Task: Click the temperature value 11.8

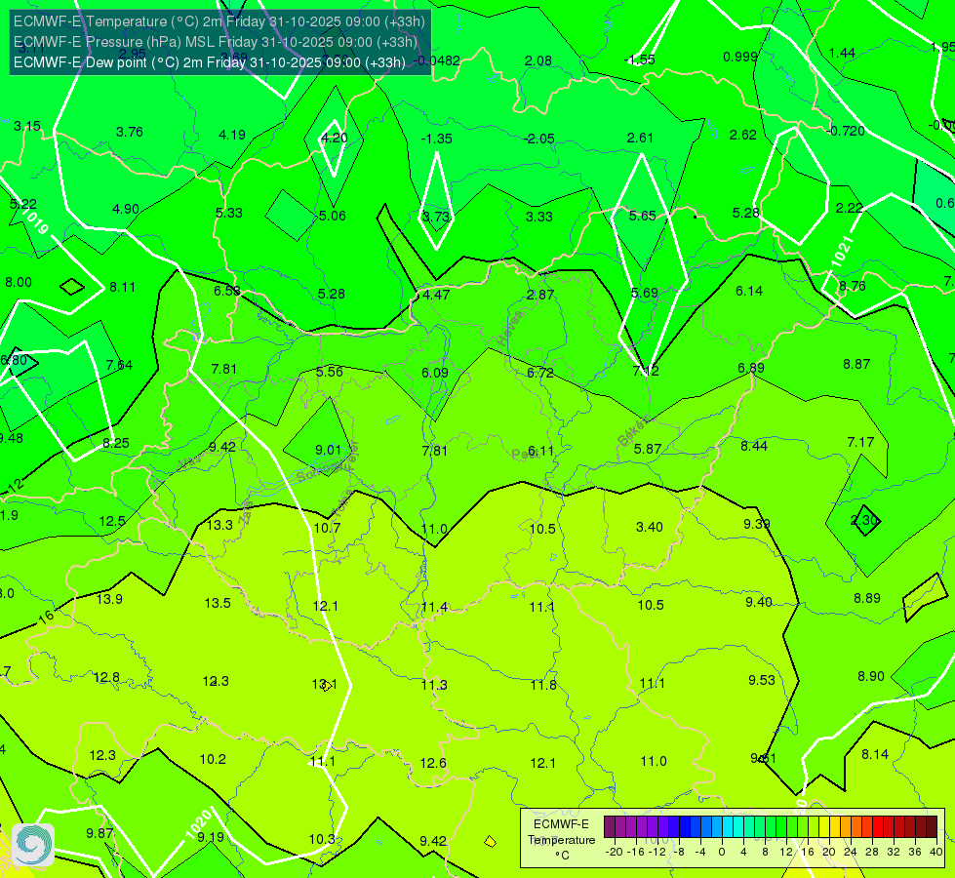Action: pos(543,686)
